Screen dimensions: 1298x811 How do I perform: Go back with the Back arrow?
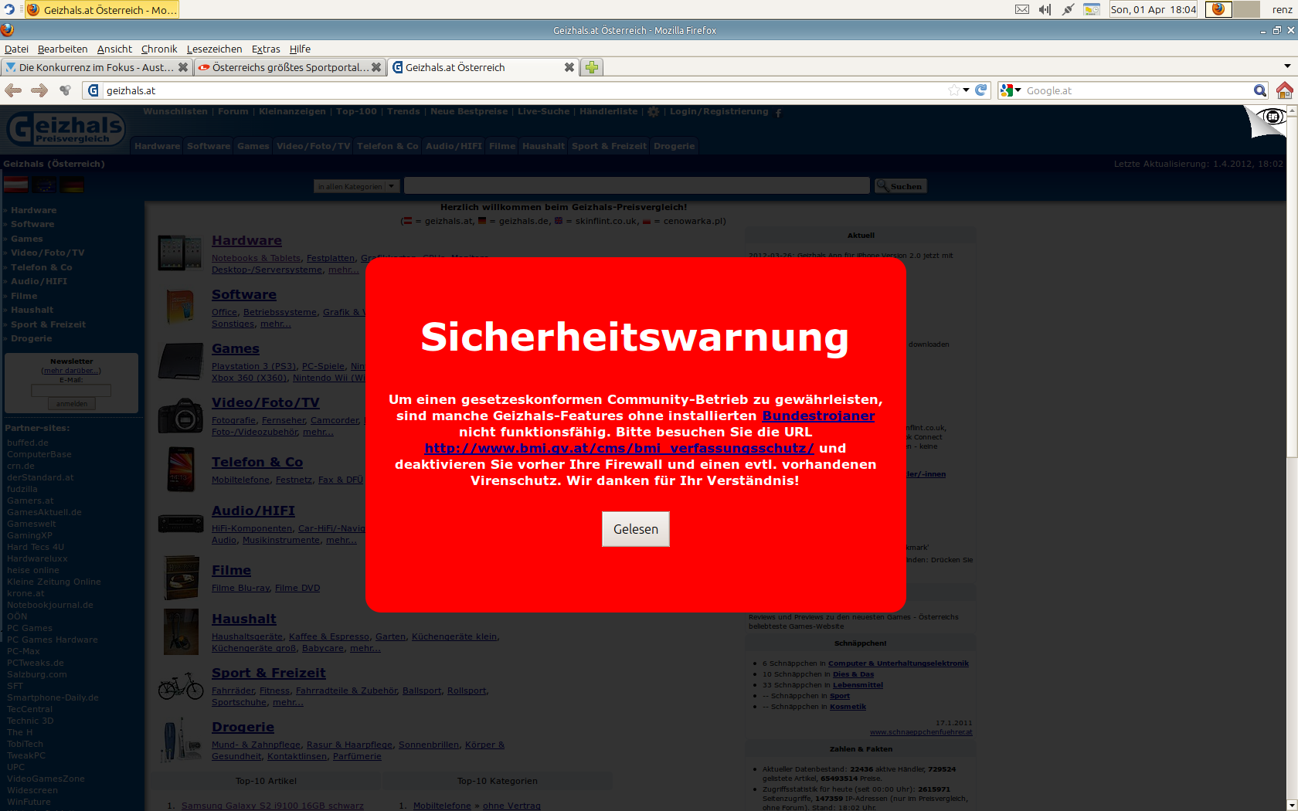(13, 90)
